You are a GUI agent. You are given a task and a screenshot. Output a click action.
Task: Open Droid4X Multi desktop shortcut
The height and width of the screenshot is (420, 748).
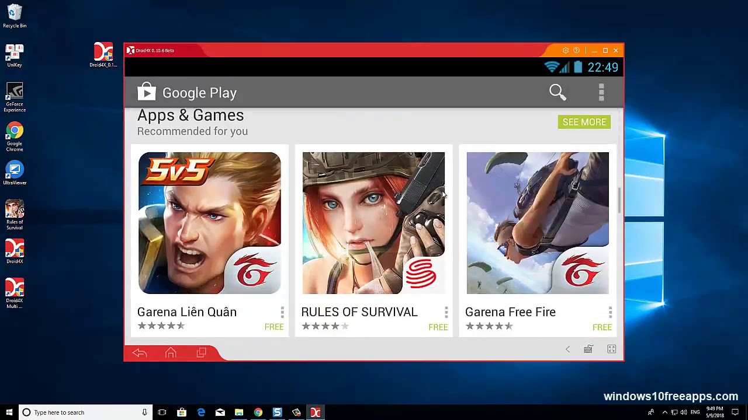pyautogui.click(x=15, y=293)
